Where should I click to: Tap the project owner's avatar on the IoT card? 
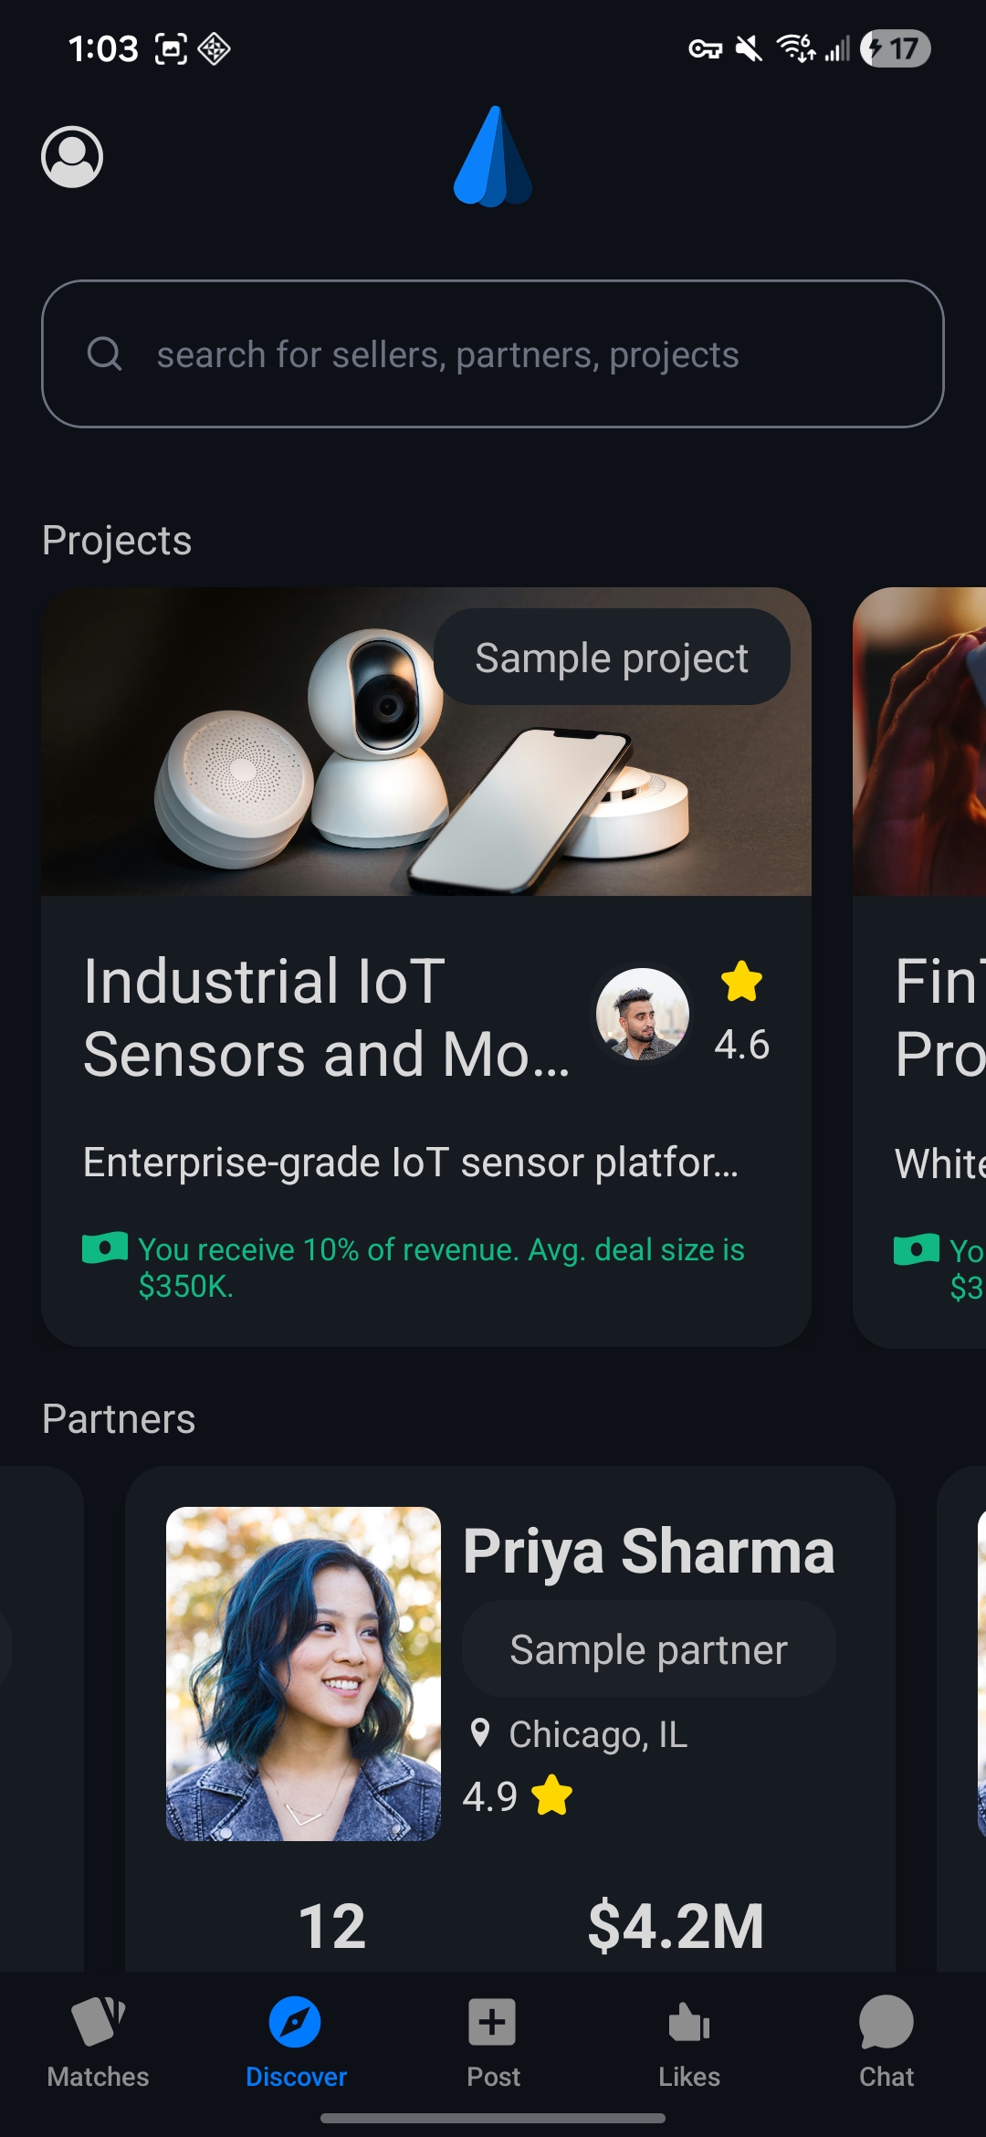coord(643,1014)
